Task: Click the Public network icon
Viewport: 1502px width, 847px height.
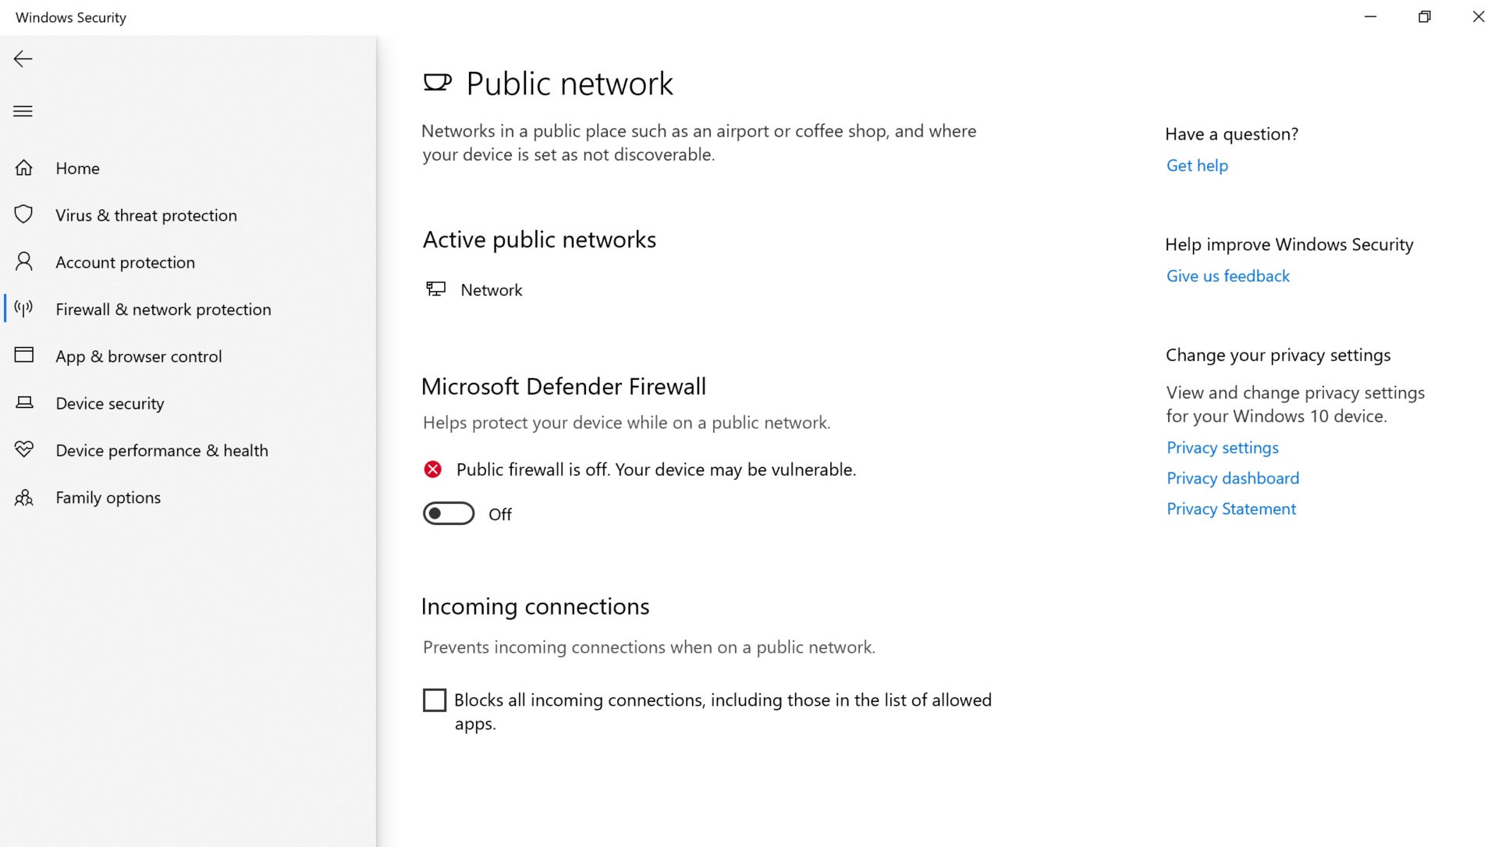Action: point(436,83)
